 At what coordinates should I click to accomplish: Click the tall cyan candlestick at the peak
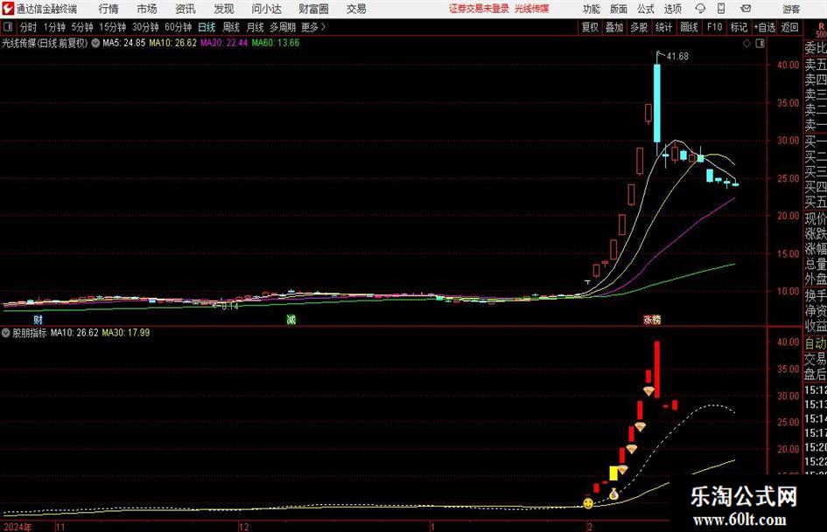pos(657,103)
